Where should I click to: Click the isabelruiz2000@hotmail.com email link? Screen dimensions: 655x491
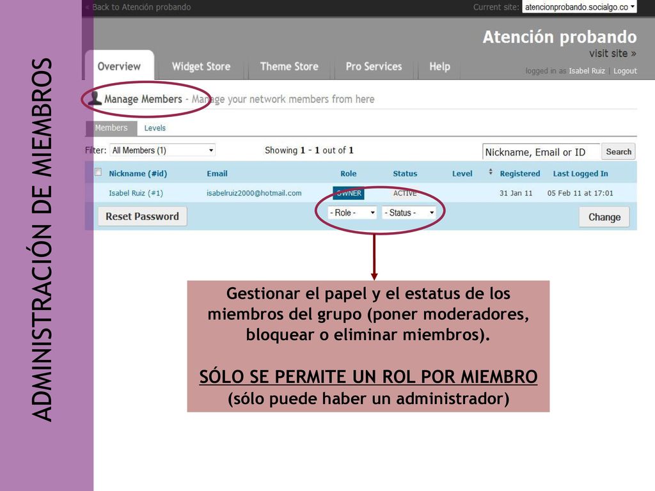point(254,193)
